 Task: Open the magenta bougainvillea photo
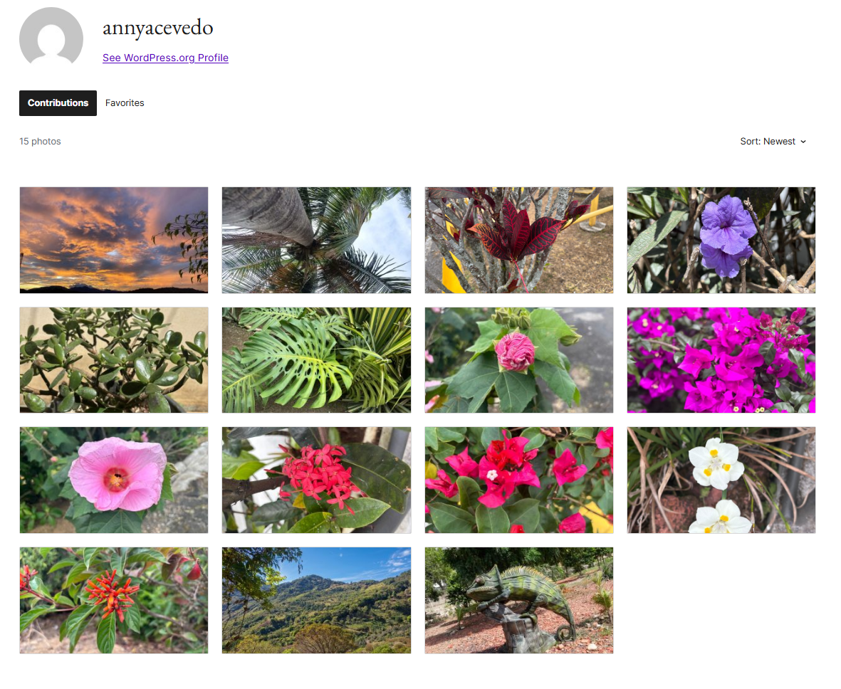point(721,359)
